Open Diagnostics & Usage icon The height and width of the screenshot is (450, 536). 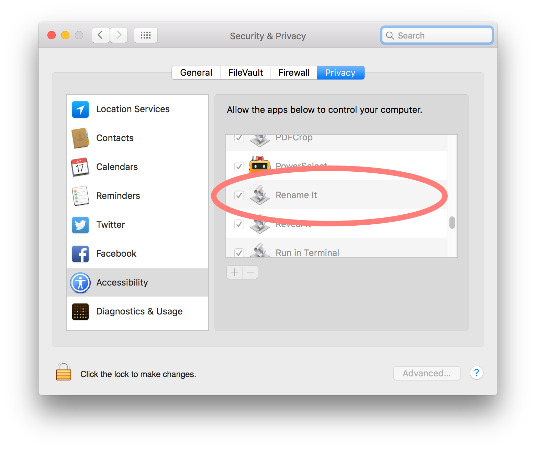(80, 312)
